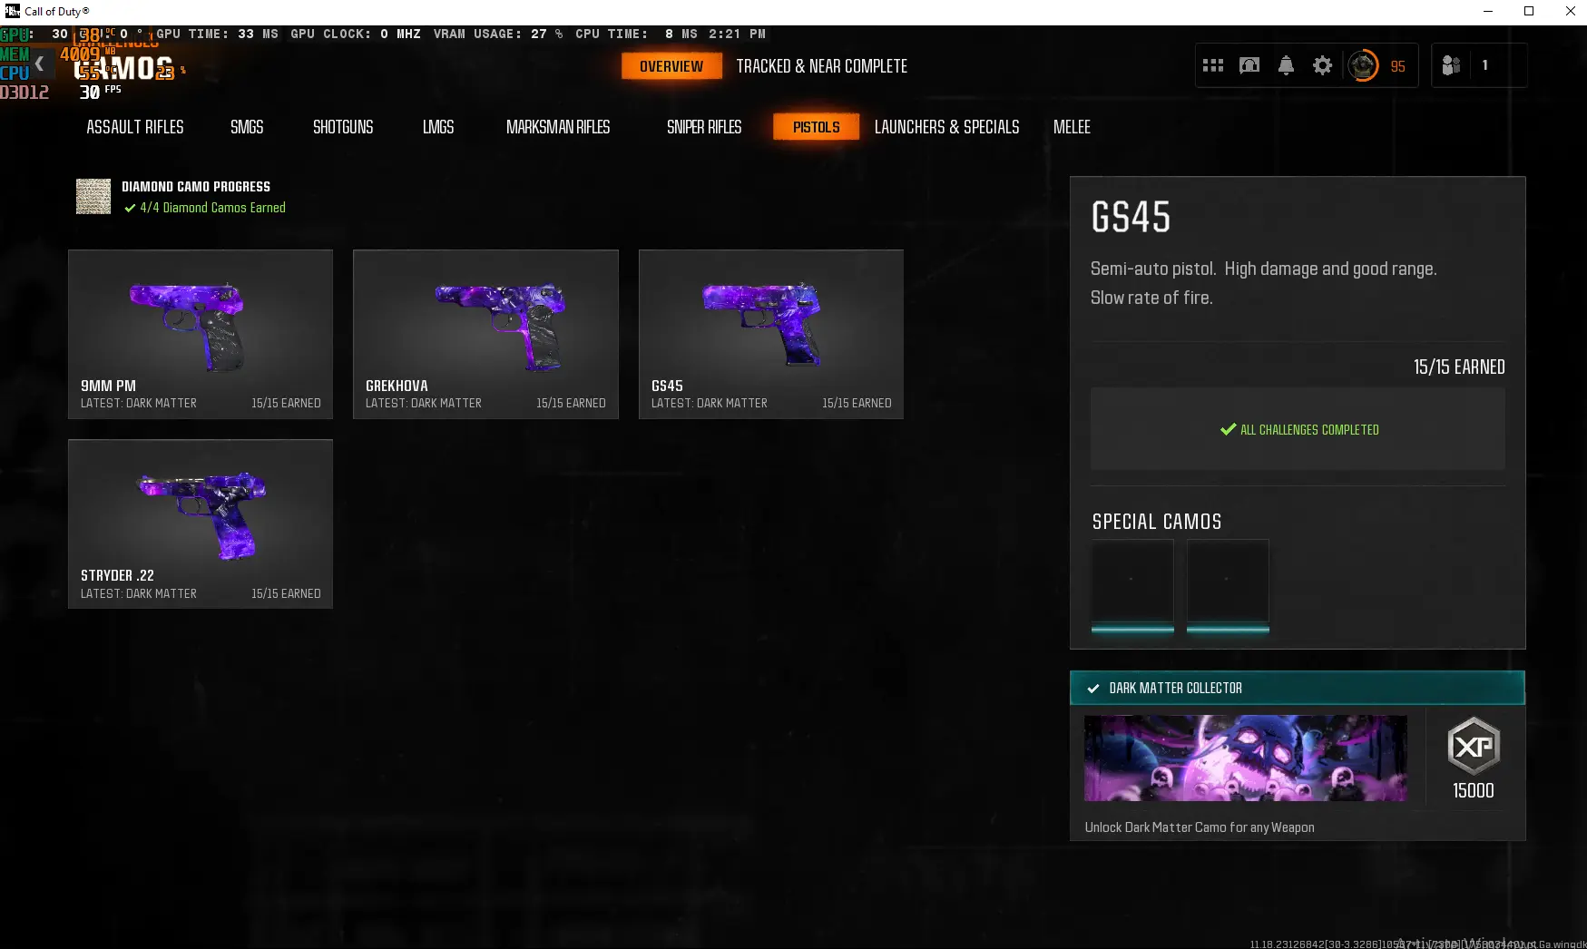The image size is (1587, 949).
Task: Open the grid menu icon in top bar
Action: (x=1213, y=65)
